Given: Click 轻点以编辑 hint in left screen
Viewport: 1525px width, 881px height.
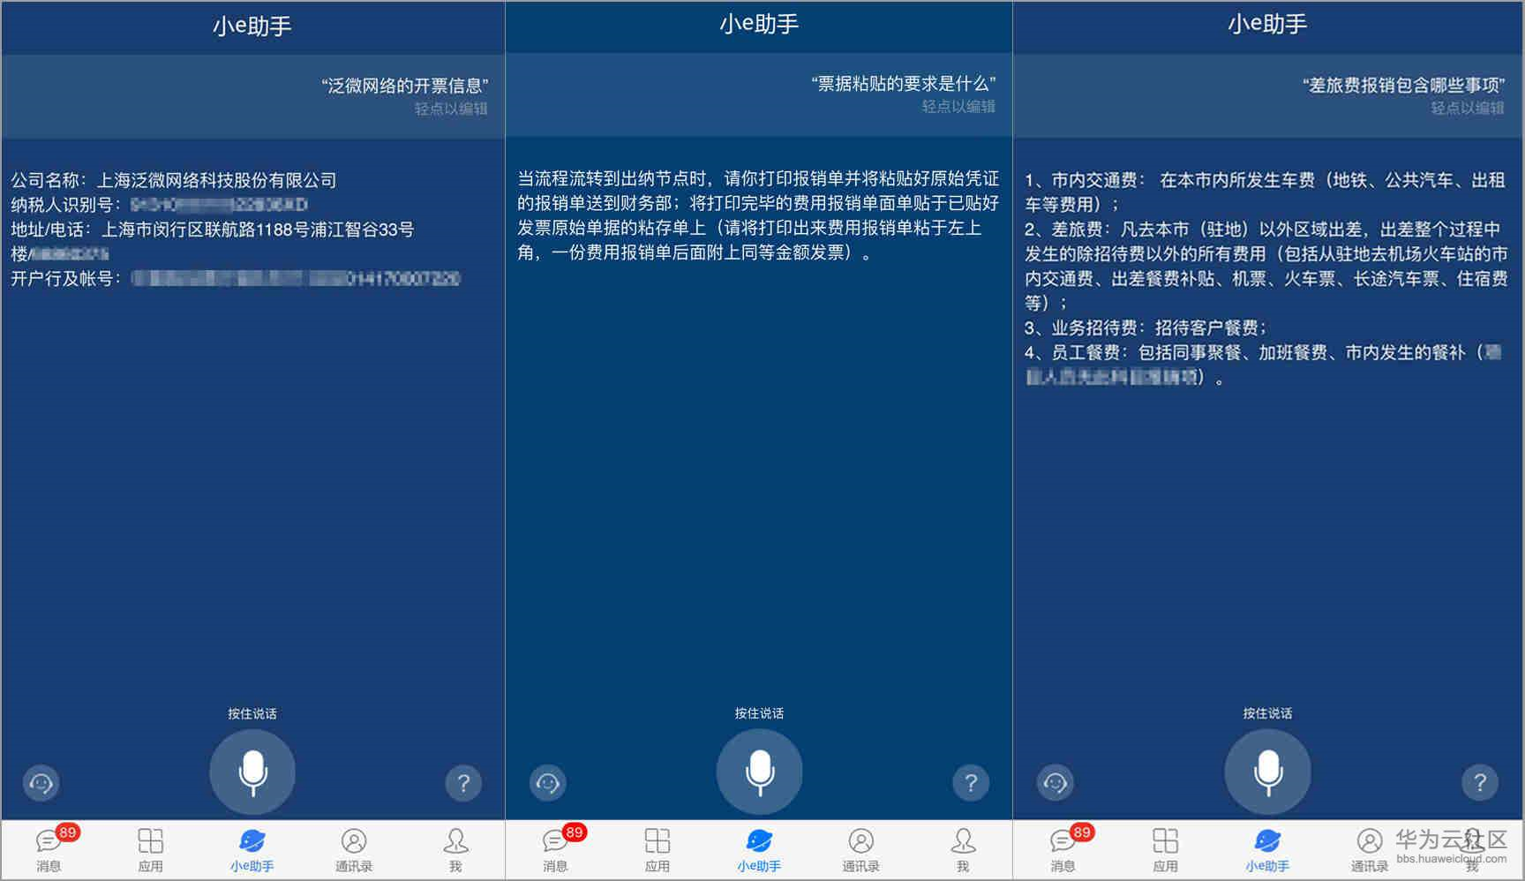Looking at the screenshot, I should 451,109.
